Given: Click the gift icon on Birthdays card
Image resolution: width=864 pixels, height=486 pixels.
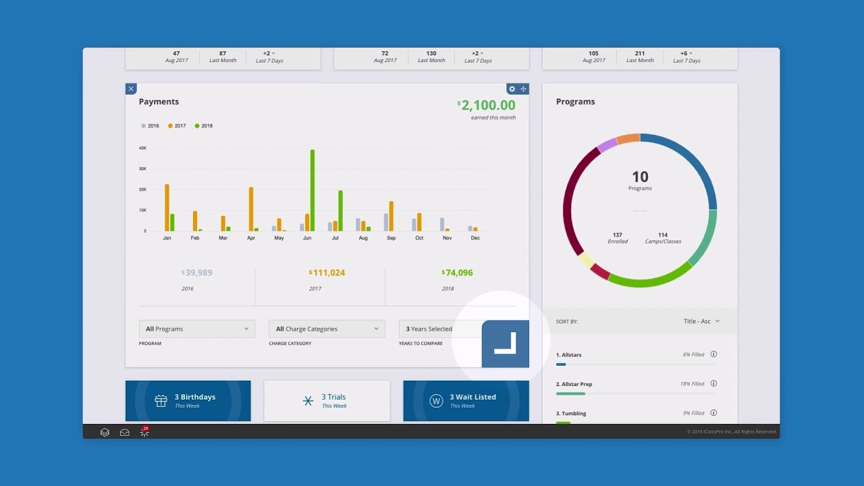Looking at the screenshot, I should (x=161, y=401).
